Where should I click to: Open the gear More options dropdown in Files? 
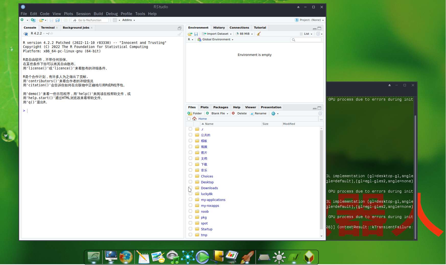(x=275, y=113)
